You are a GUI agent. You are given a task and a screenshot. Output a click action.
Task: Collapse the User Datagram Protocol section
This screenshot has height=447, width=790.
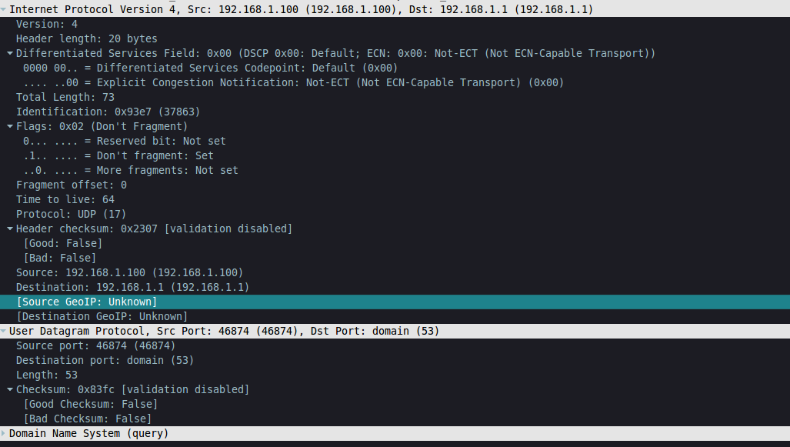pos(3,331)
